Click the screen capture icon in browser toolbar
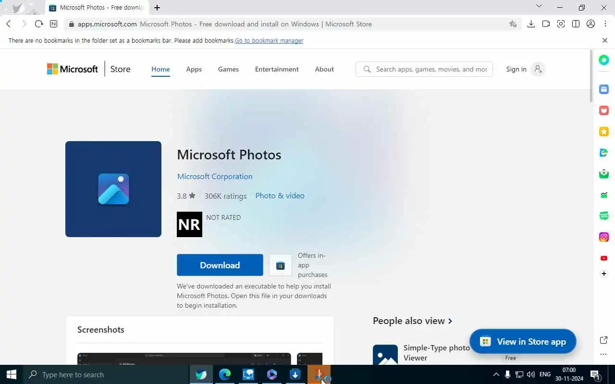Image resolution: width=615 pixels, height=384 pixels. point(561,24)
